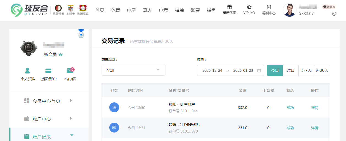Select 会员中心首页 sidebar item
Viewport: 346px width, 141px height.
pos(49,101)
